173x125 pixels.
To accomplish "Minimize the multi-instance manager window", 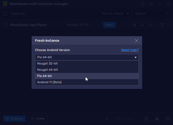I will click(159, 4).
